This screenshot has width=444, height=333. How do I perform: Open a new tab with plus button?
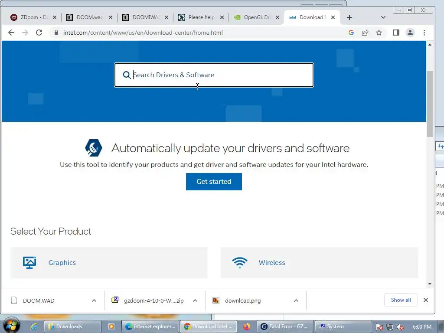click(349, 17)
